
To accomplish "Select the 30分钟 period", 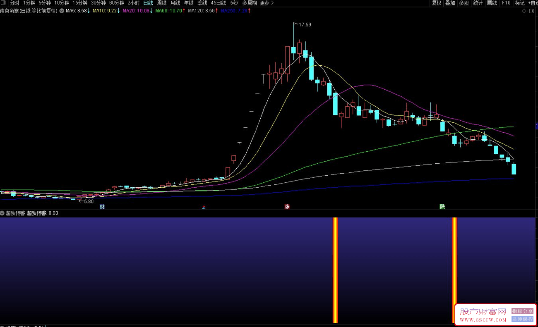I will point(98,3).
